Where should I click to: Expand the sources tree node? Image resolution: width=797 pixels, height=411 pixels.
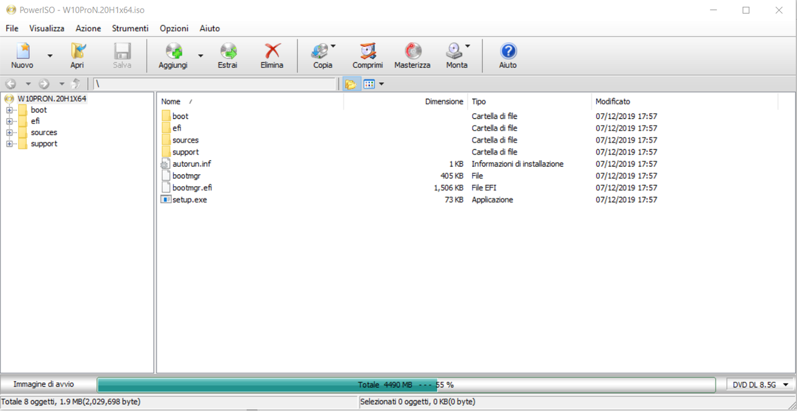(x=9, y=133)
